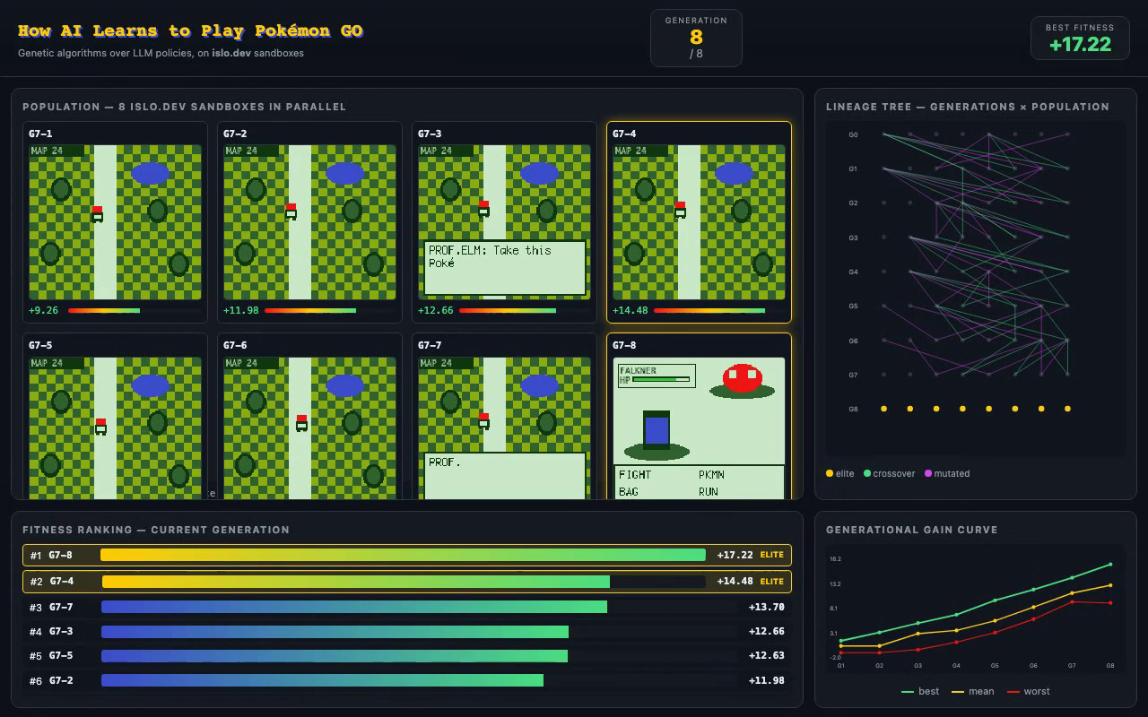The width and height of the screenshot is (1148, 717).
Task: Click the Lineage Tree panel heading
Action: coord(968,107)
